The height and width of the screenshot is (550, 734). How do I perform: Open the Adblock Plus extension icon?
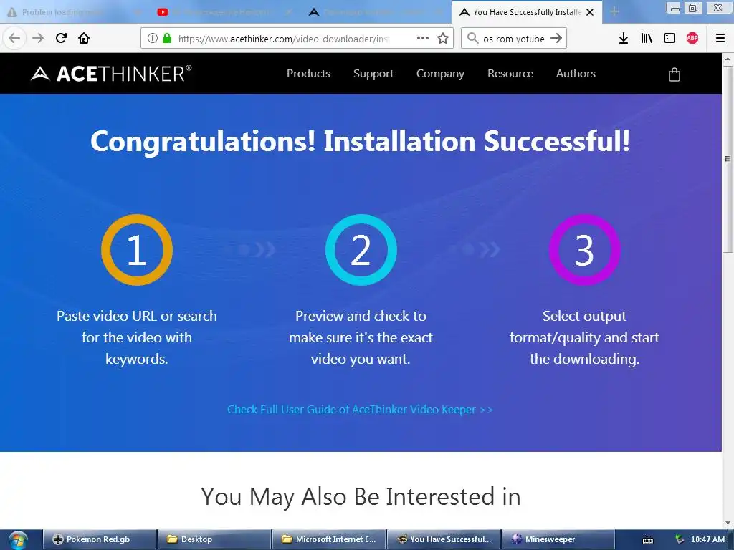(x=692, y=39)
